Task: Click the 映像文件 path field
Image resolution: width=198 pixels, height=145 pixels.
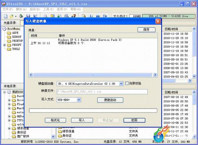Action: [102, 92]
